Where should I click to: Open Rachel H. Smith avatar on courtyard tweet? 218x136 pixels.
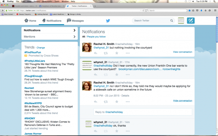pyautogui.click(x=87, y=47)
